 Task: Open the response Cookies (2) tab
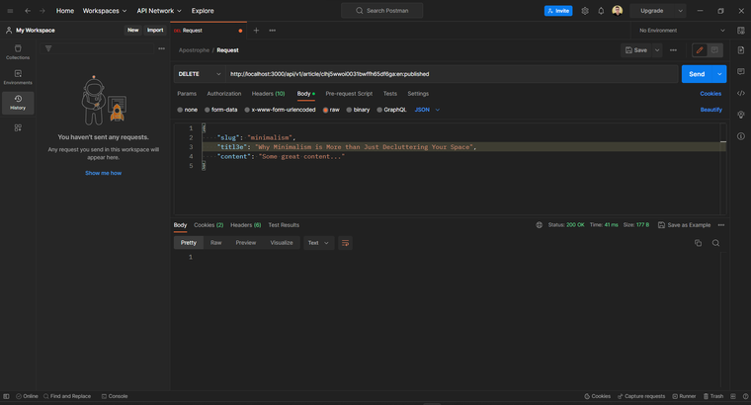coord(209,225)
